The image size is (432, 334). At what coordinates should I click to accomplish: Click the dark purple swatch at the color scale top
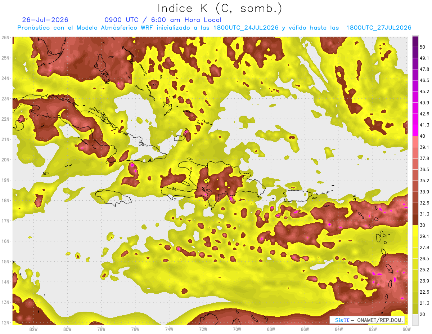coord(415,42)
